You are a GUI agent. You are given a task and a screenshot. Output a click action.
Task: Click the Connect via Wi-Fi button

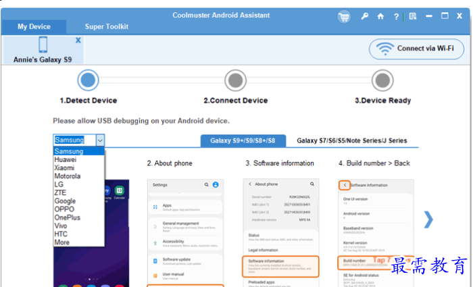pyautogui.click(x=416, y=49)
